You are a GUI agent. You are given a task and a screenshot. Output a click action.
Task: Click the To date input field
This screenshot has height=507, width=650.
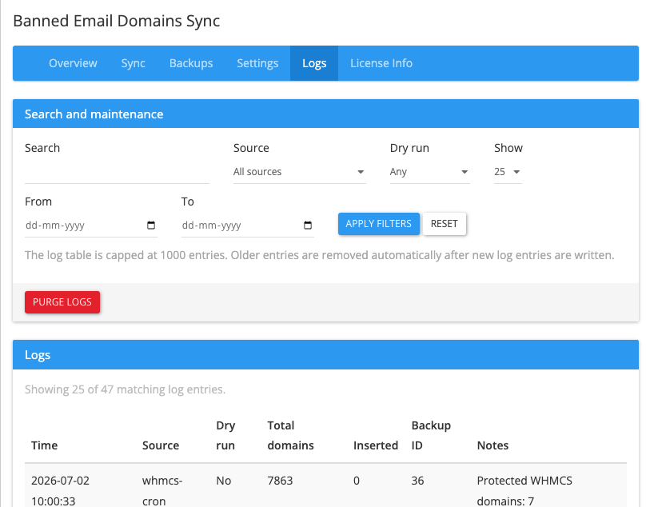coord(248,225)
